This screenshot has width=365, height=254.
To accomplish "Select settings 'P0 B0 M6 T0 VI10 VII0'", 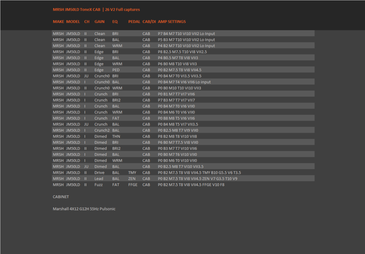I will (x=177, y=161).
